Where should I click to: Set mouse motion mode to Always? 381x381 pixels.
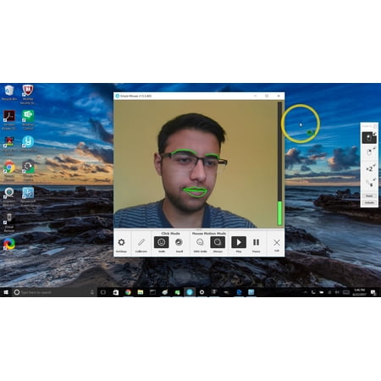(218, 242)
